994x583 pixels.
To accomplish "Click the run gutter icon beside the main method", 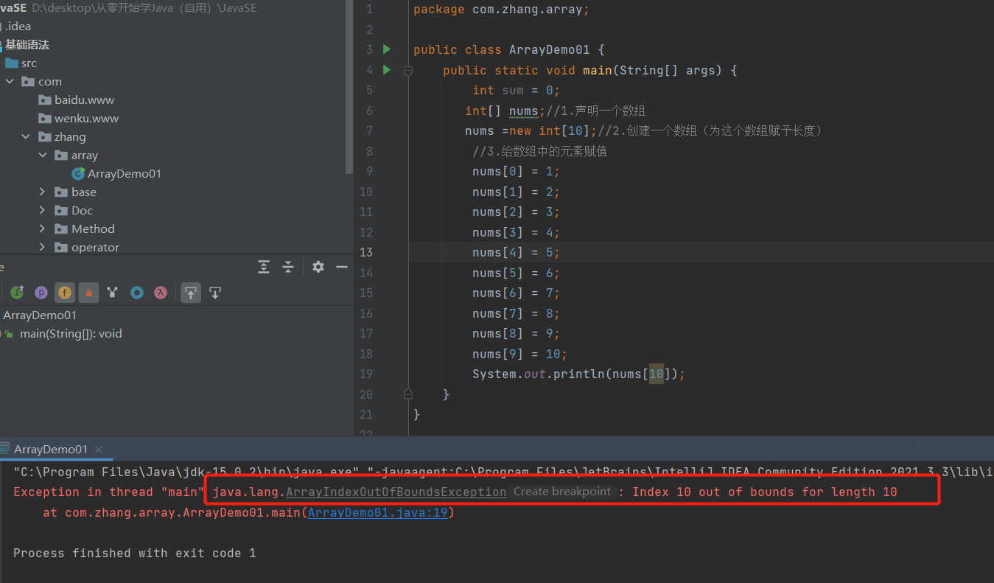I will point(387,70).
